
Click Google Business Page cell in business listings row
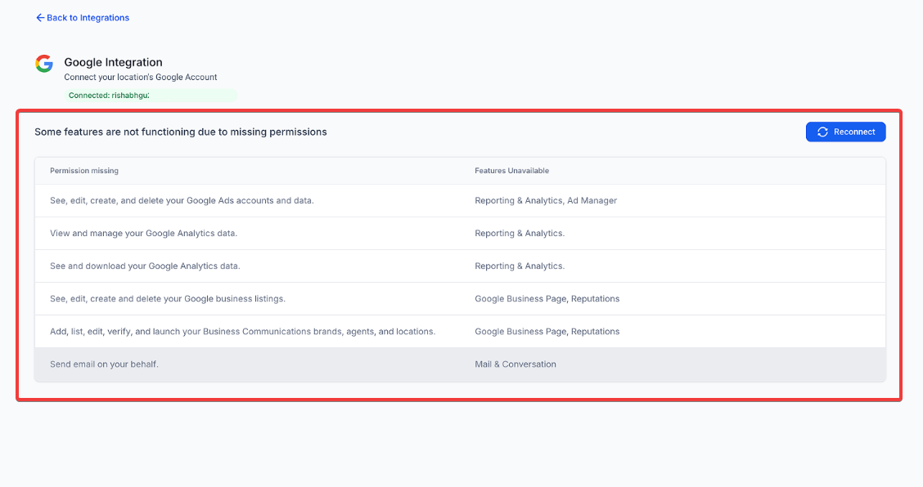547,299
